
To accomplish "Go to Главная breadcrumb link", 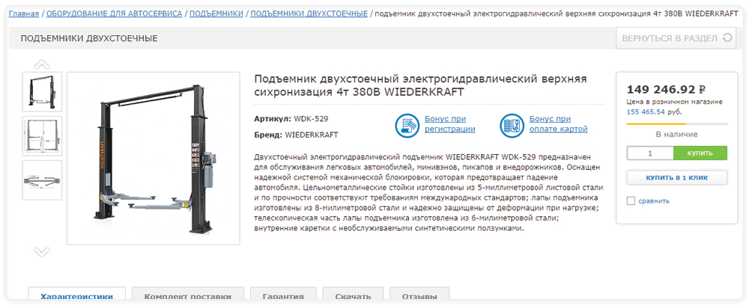I will pos(24,14).
